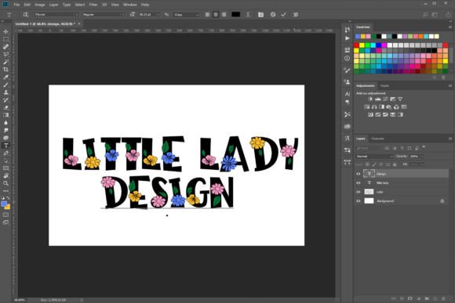Pick the red swatch in Swatches
Screen dimensions: 455x303
click(x=356, y=45)
